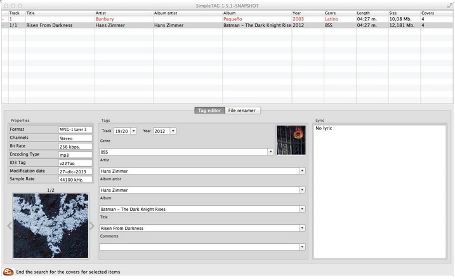This screenshot has width=455, height=280.
Task: Switch to the File renamer tab
Action: 243,110
